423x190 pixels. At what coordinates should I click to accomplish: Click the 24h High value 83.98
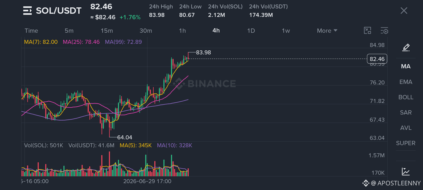pos(157,15)
